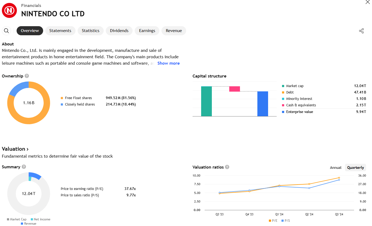The height and width of the screenshot is (226, 372).
Task: Click the Revenue legend entry under Summary
Action: (29, 224)
